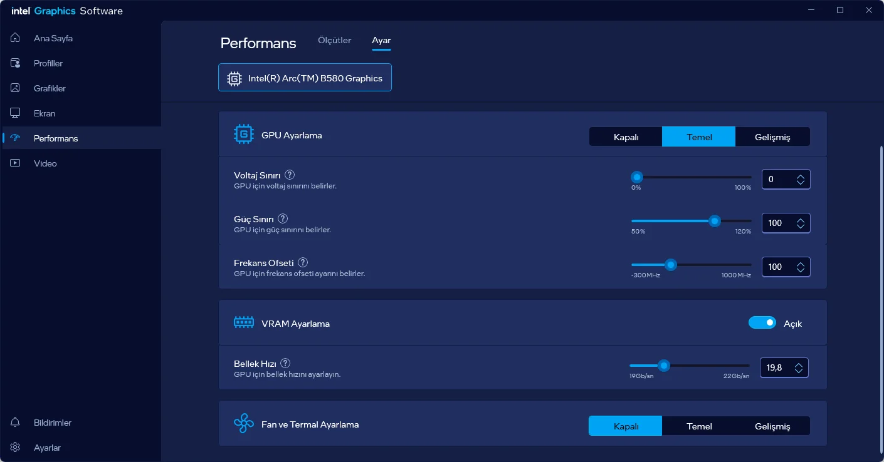Click the Bildirimler bell icon
This screenshot has height=462, width=884.
[16, 423]
